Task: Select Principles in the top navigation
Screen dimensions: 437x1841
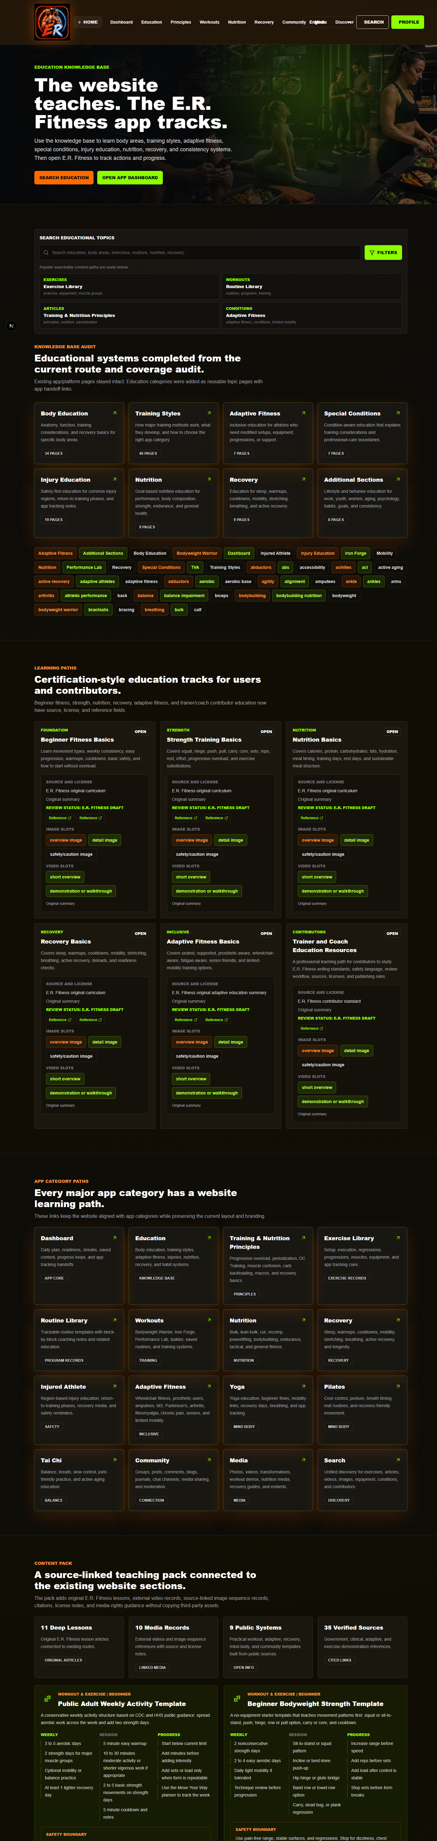Action: click(x=181, y=22)
